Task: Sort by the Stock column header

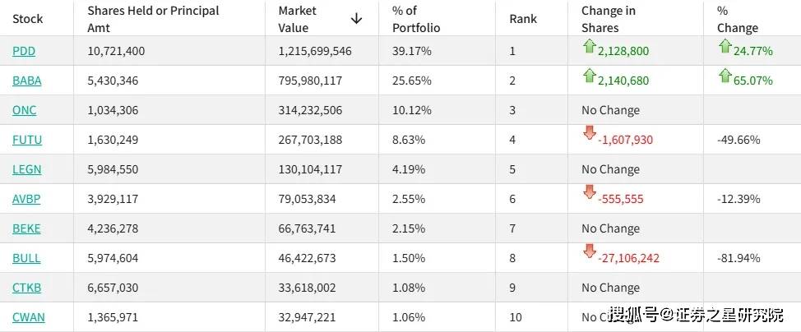Action: [28, 18]
